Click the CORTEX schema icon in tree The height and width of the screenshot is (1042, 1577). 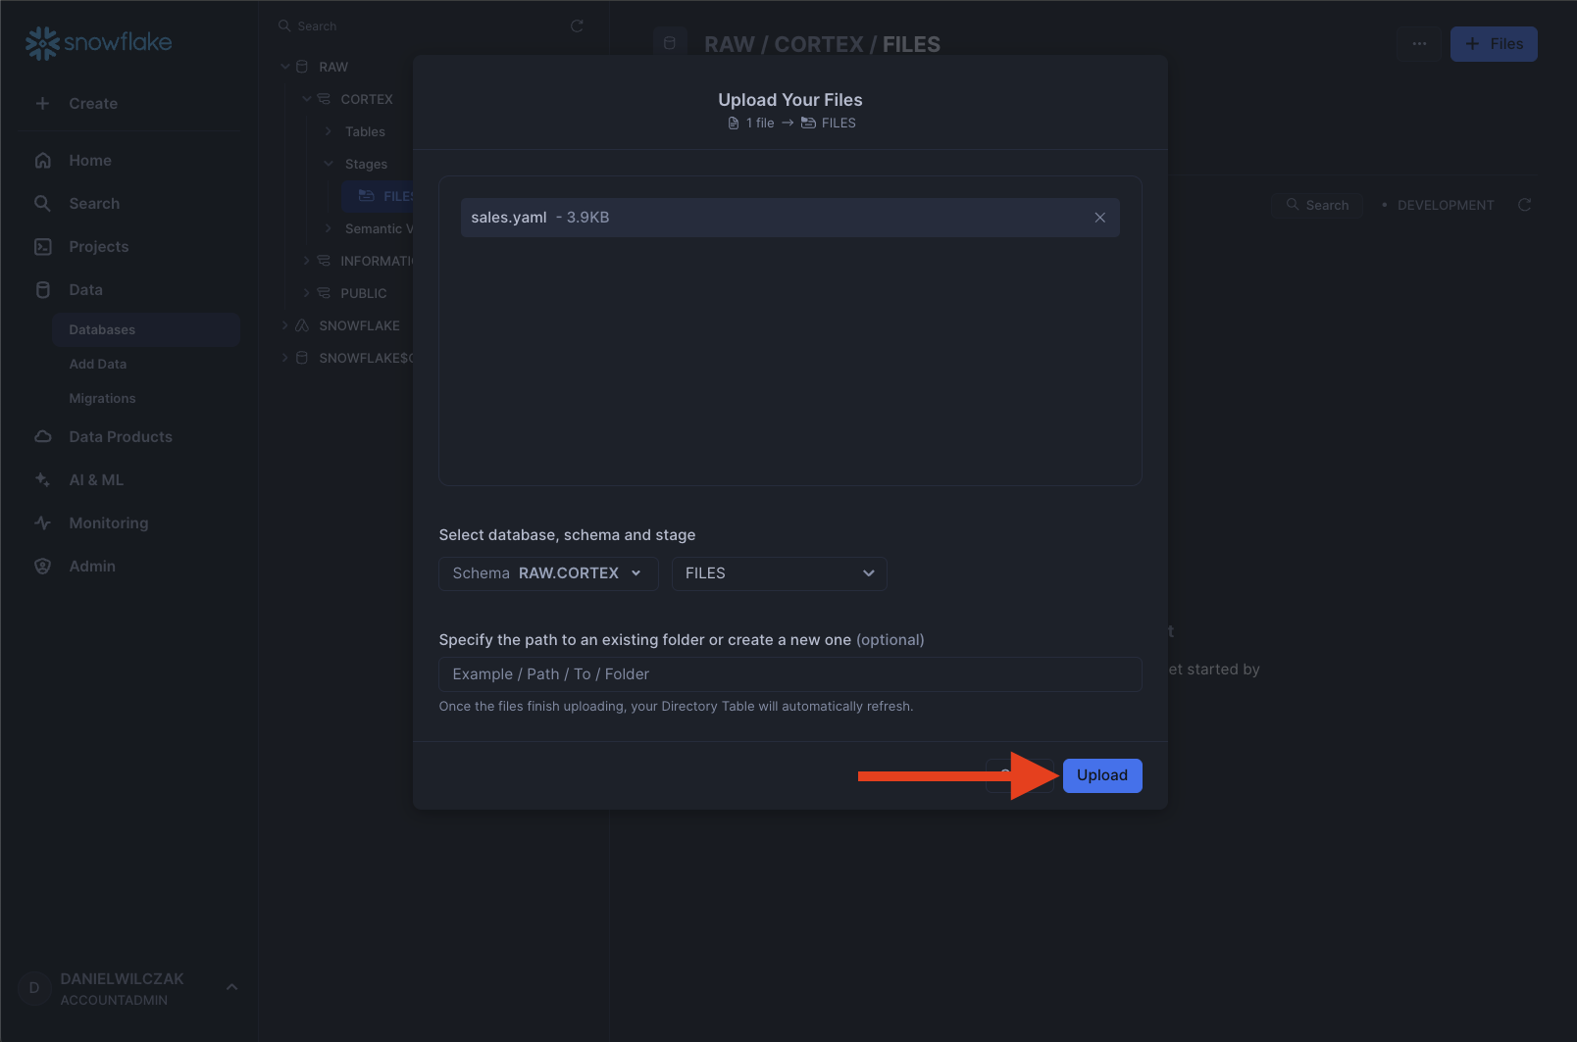tap(324, 99)
